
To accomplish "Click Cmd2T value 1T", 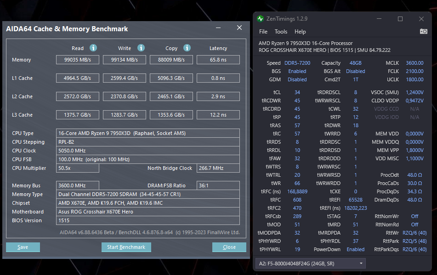I will [x=355, y=79].
